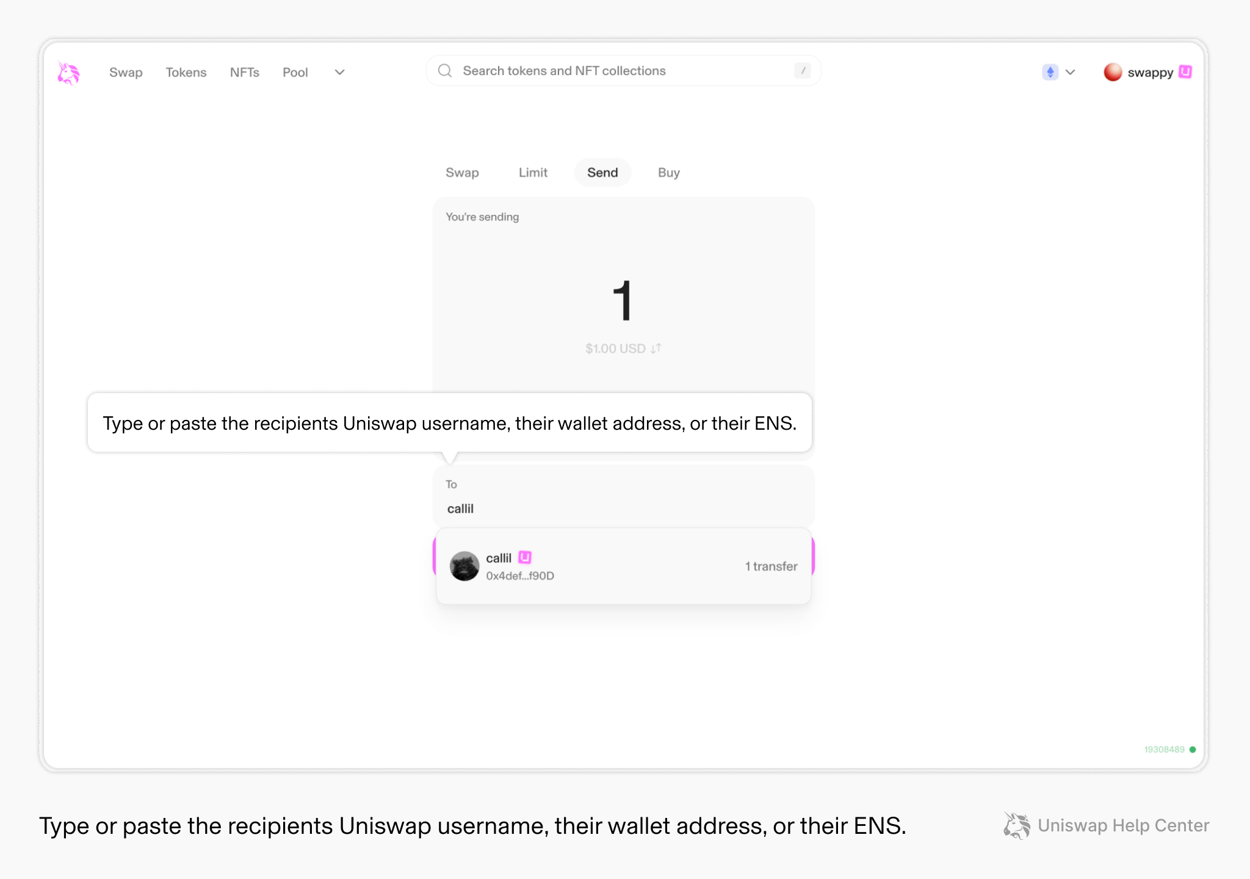The image size is (1250, 879).
Task: Click the $1.00 USD value
Action: [615, 349]
